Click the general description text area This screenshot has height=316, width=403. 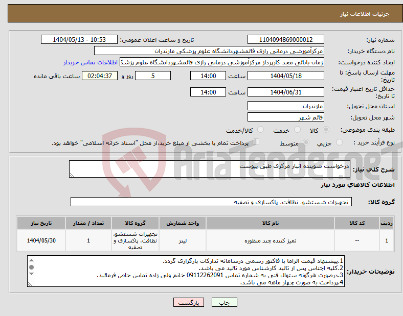coord(210,169)
